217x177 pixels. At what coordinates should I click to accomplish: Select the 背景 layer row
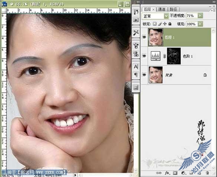(x=176, y=75)
